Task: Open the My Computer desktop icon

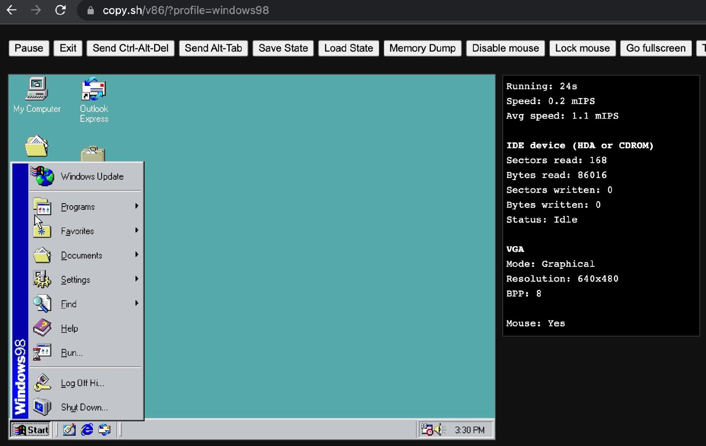Action: click(37, 89)
